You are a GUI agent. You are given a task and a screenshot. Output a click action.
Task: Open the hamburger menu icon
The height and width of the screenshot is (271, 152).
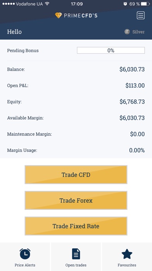point(141,16)
